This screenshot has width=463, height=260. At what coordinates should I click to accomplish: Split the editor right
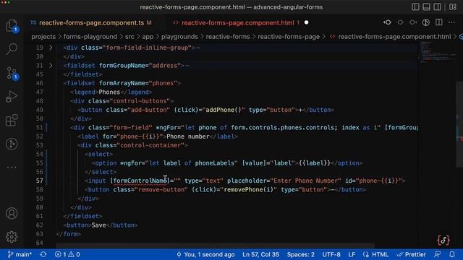tap(439, 22)
